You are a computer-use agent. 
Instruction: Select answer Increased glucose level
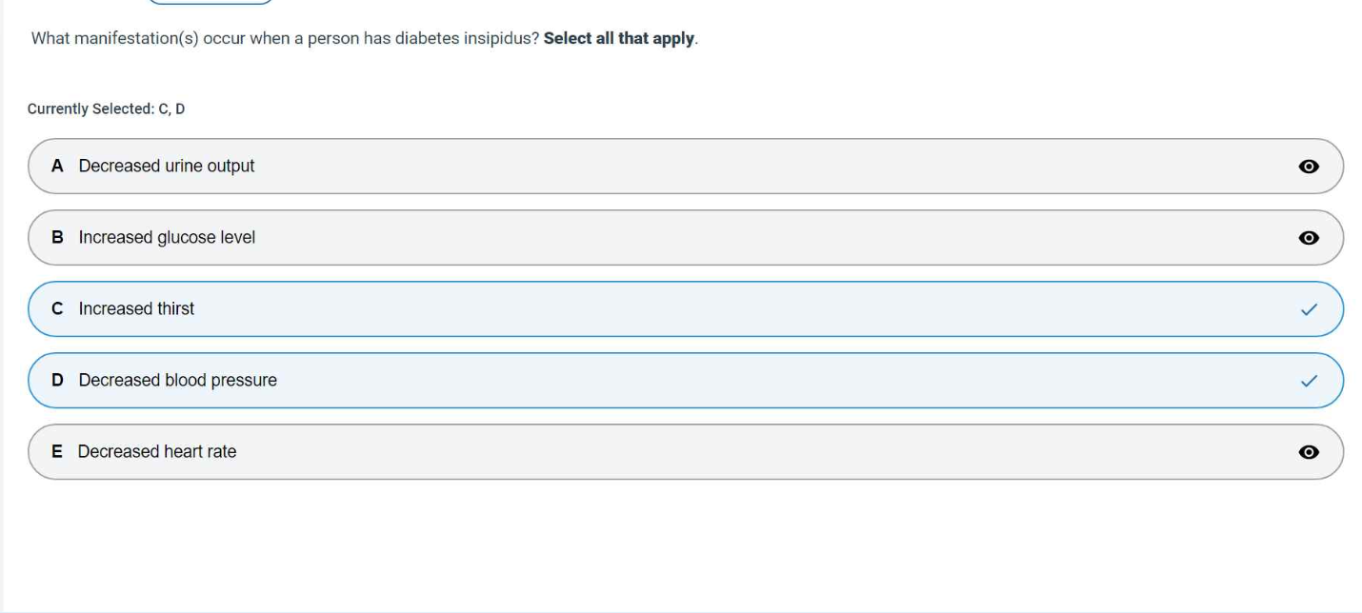pos(167,238)
